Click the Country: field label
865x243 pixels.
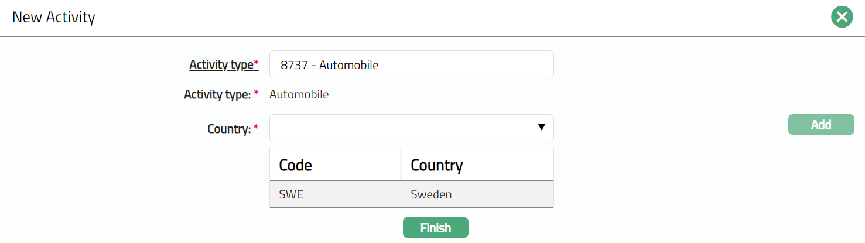pyautogui.click(x=228, y=129)
